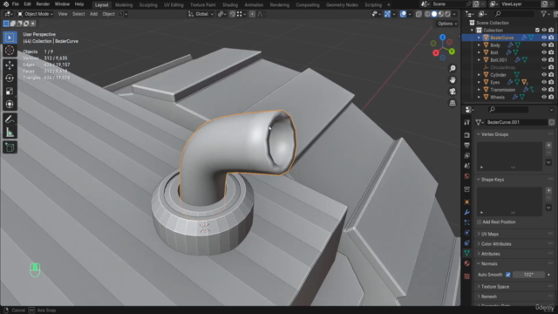The height and width of the screenshot is (314, 558).
Task: Hide Body object with eye icon
Action: pyautogui.click(x=544, y=44)
